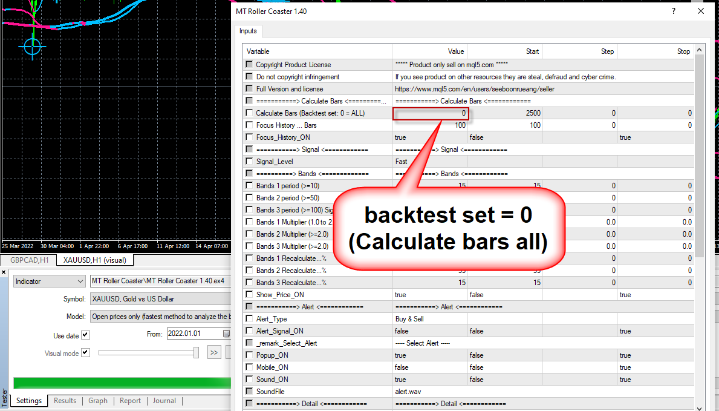The height and width of the screenshot is (411, 719).
Task: Open the tester Results tab
Action: tap(65, 401)
